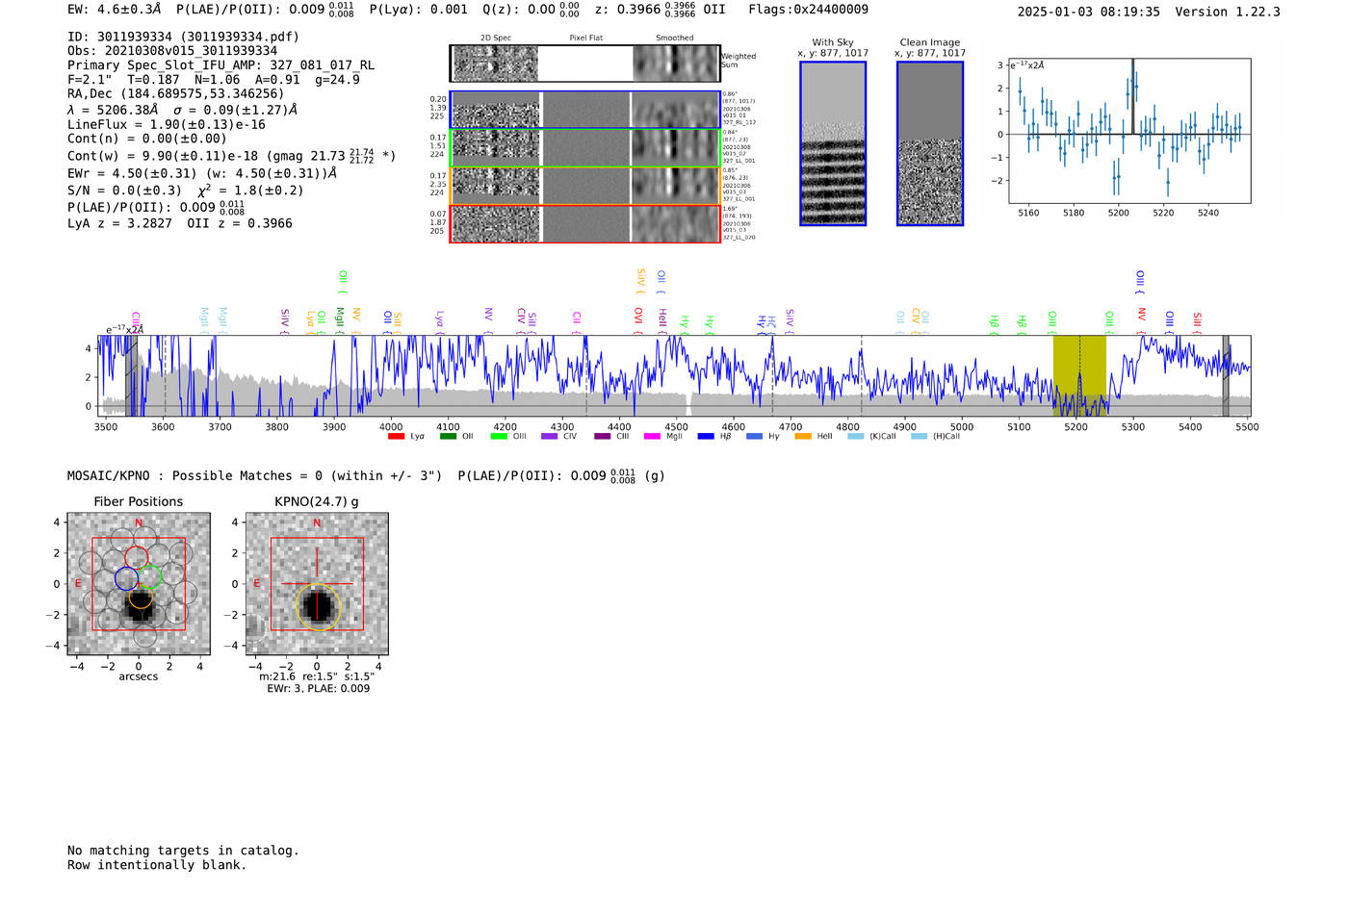This screenshot has width=1348, height=917.
Task: Click the red OVI line marker label
Action: [x=638, y=318]
